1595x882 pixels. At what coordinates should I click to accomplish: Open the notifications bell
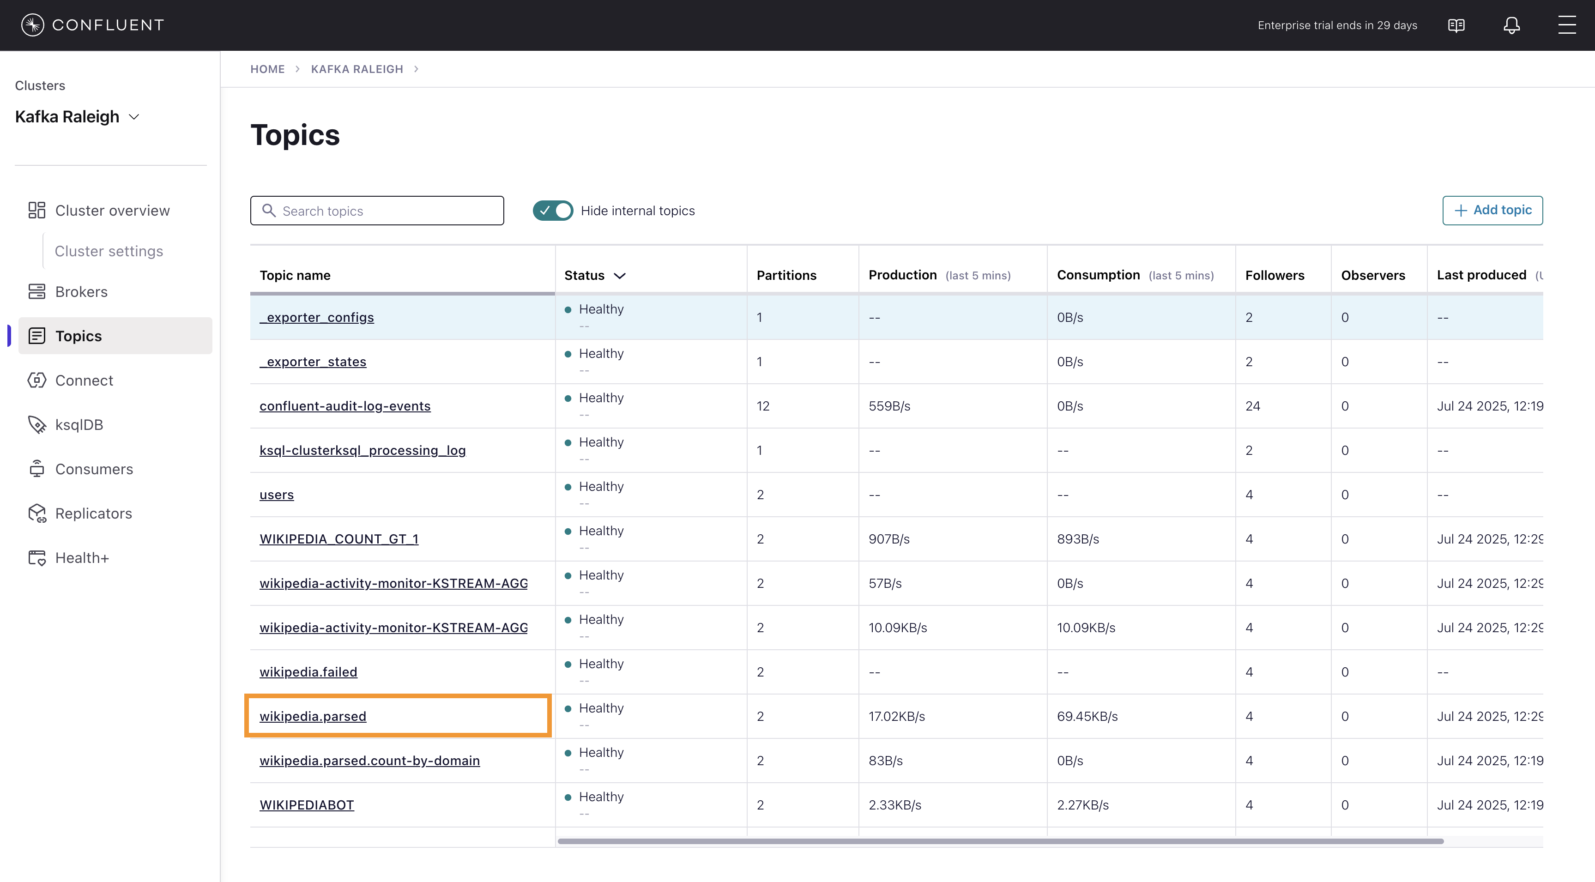pyautogui.click(x=1511, y=25)
